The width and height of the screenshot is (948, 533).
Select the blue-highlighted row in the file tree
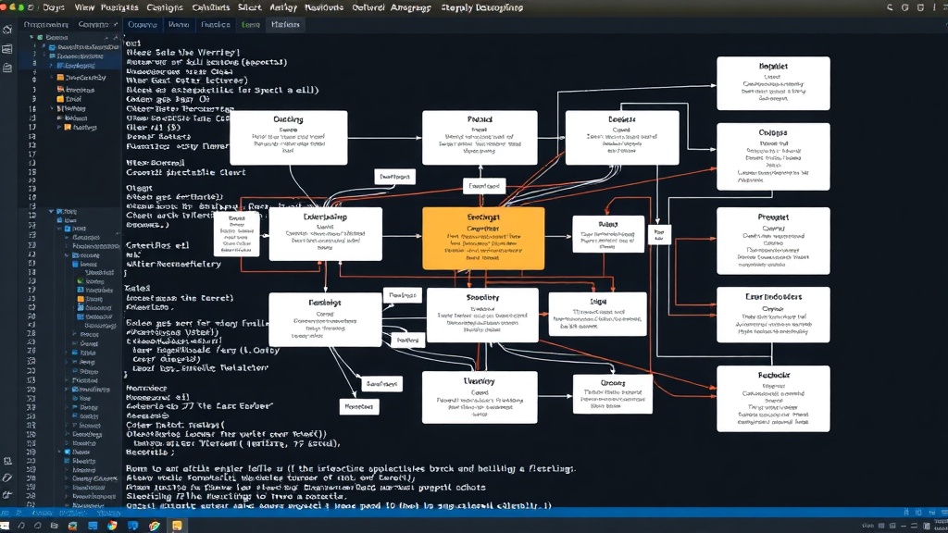click(69, 66)
